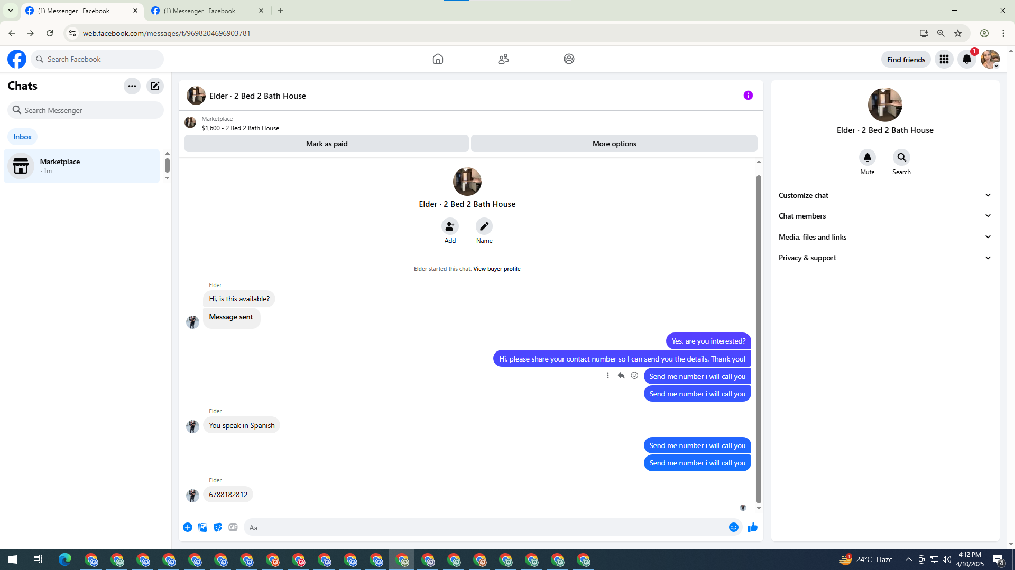Select the Inbox tab
Image resolution: width=1015 pixels, height=570 pixels.
(x=22, y=137)
